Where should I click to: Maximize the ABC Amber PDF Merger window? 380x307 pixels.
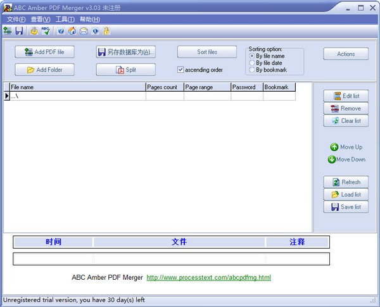(361, 8)
